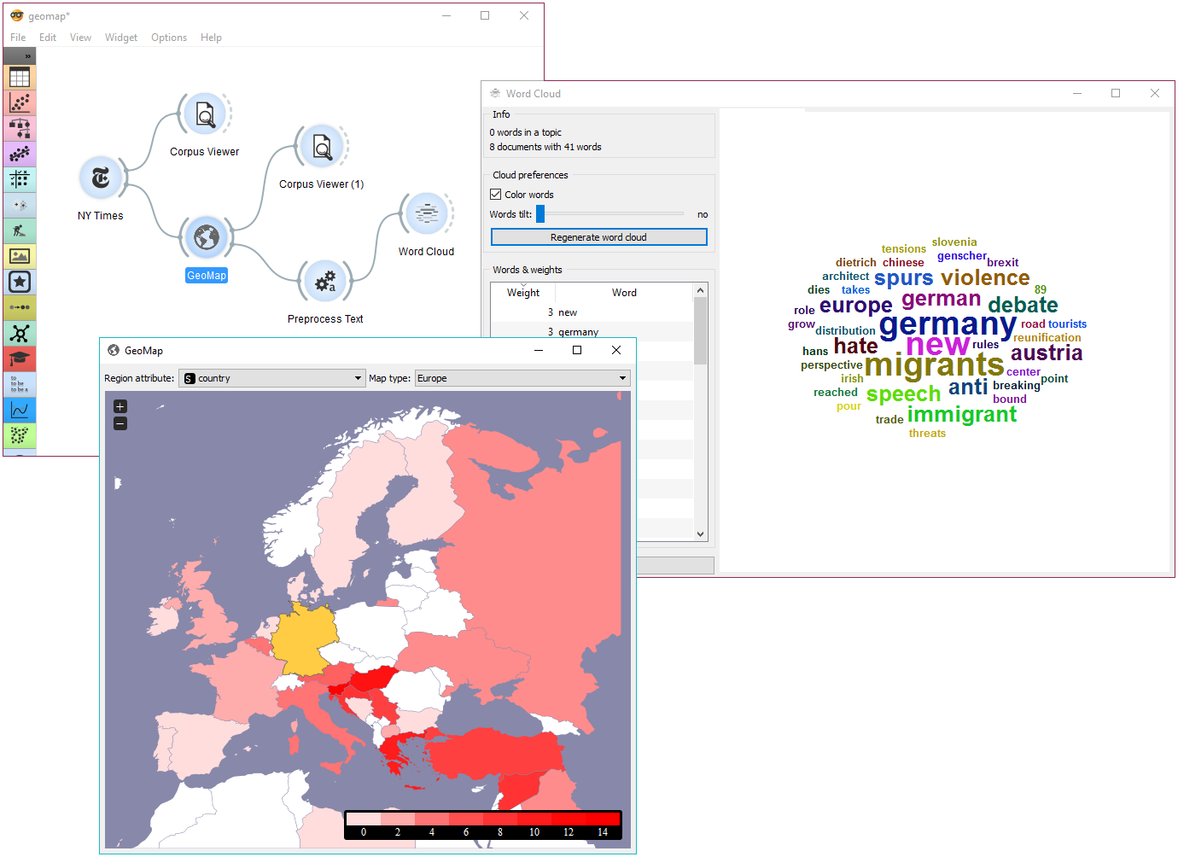The image size is (1178, 857).
Task: Click the Scatter Plot toolbox icon
Action: (19, 102)
